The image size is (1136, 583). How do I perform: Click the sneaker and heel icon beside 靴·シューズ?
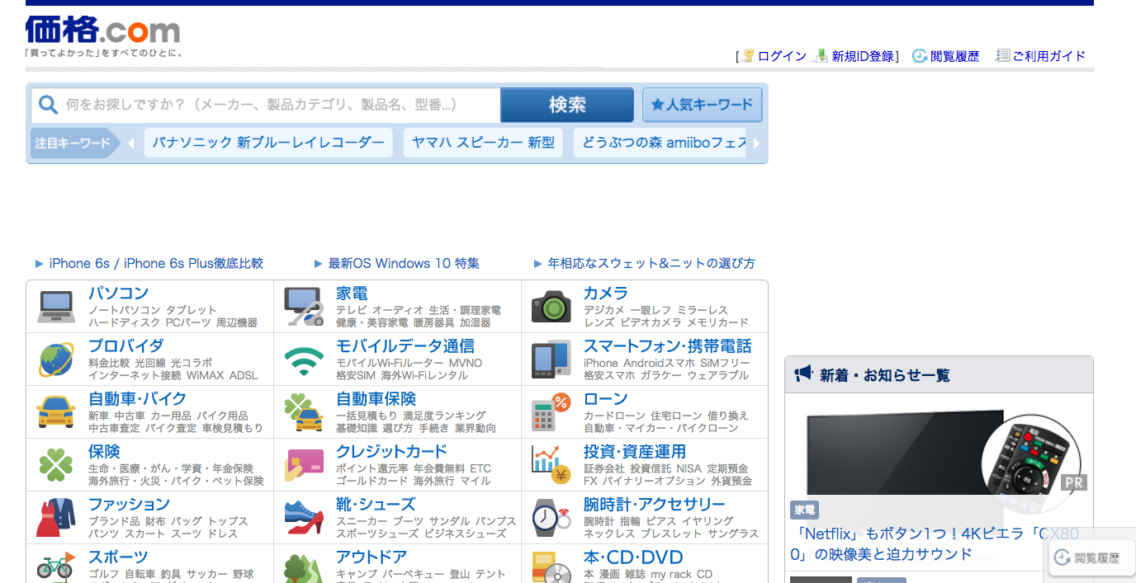pos(304,518)
